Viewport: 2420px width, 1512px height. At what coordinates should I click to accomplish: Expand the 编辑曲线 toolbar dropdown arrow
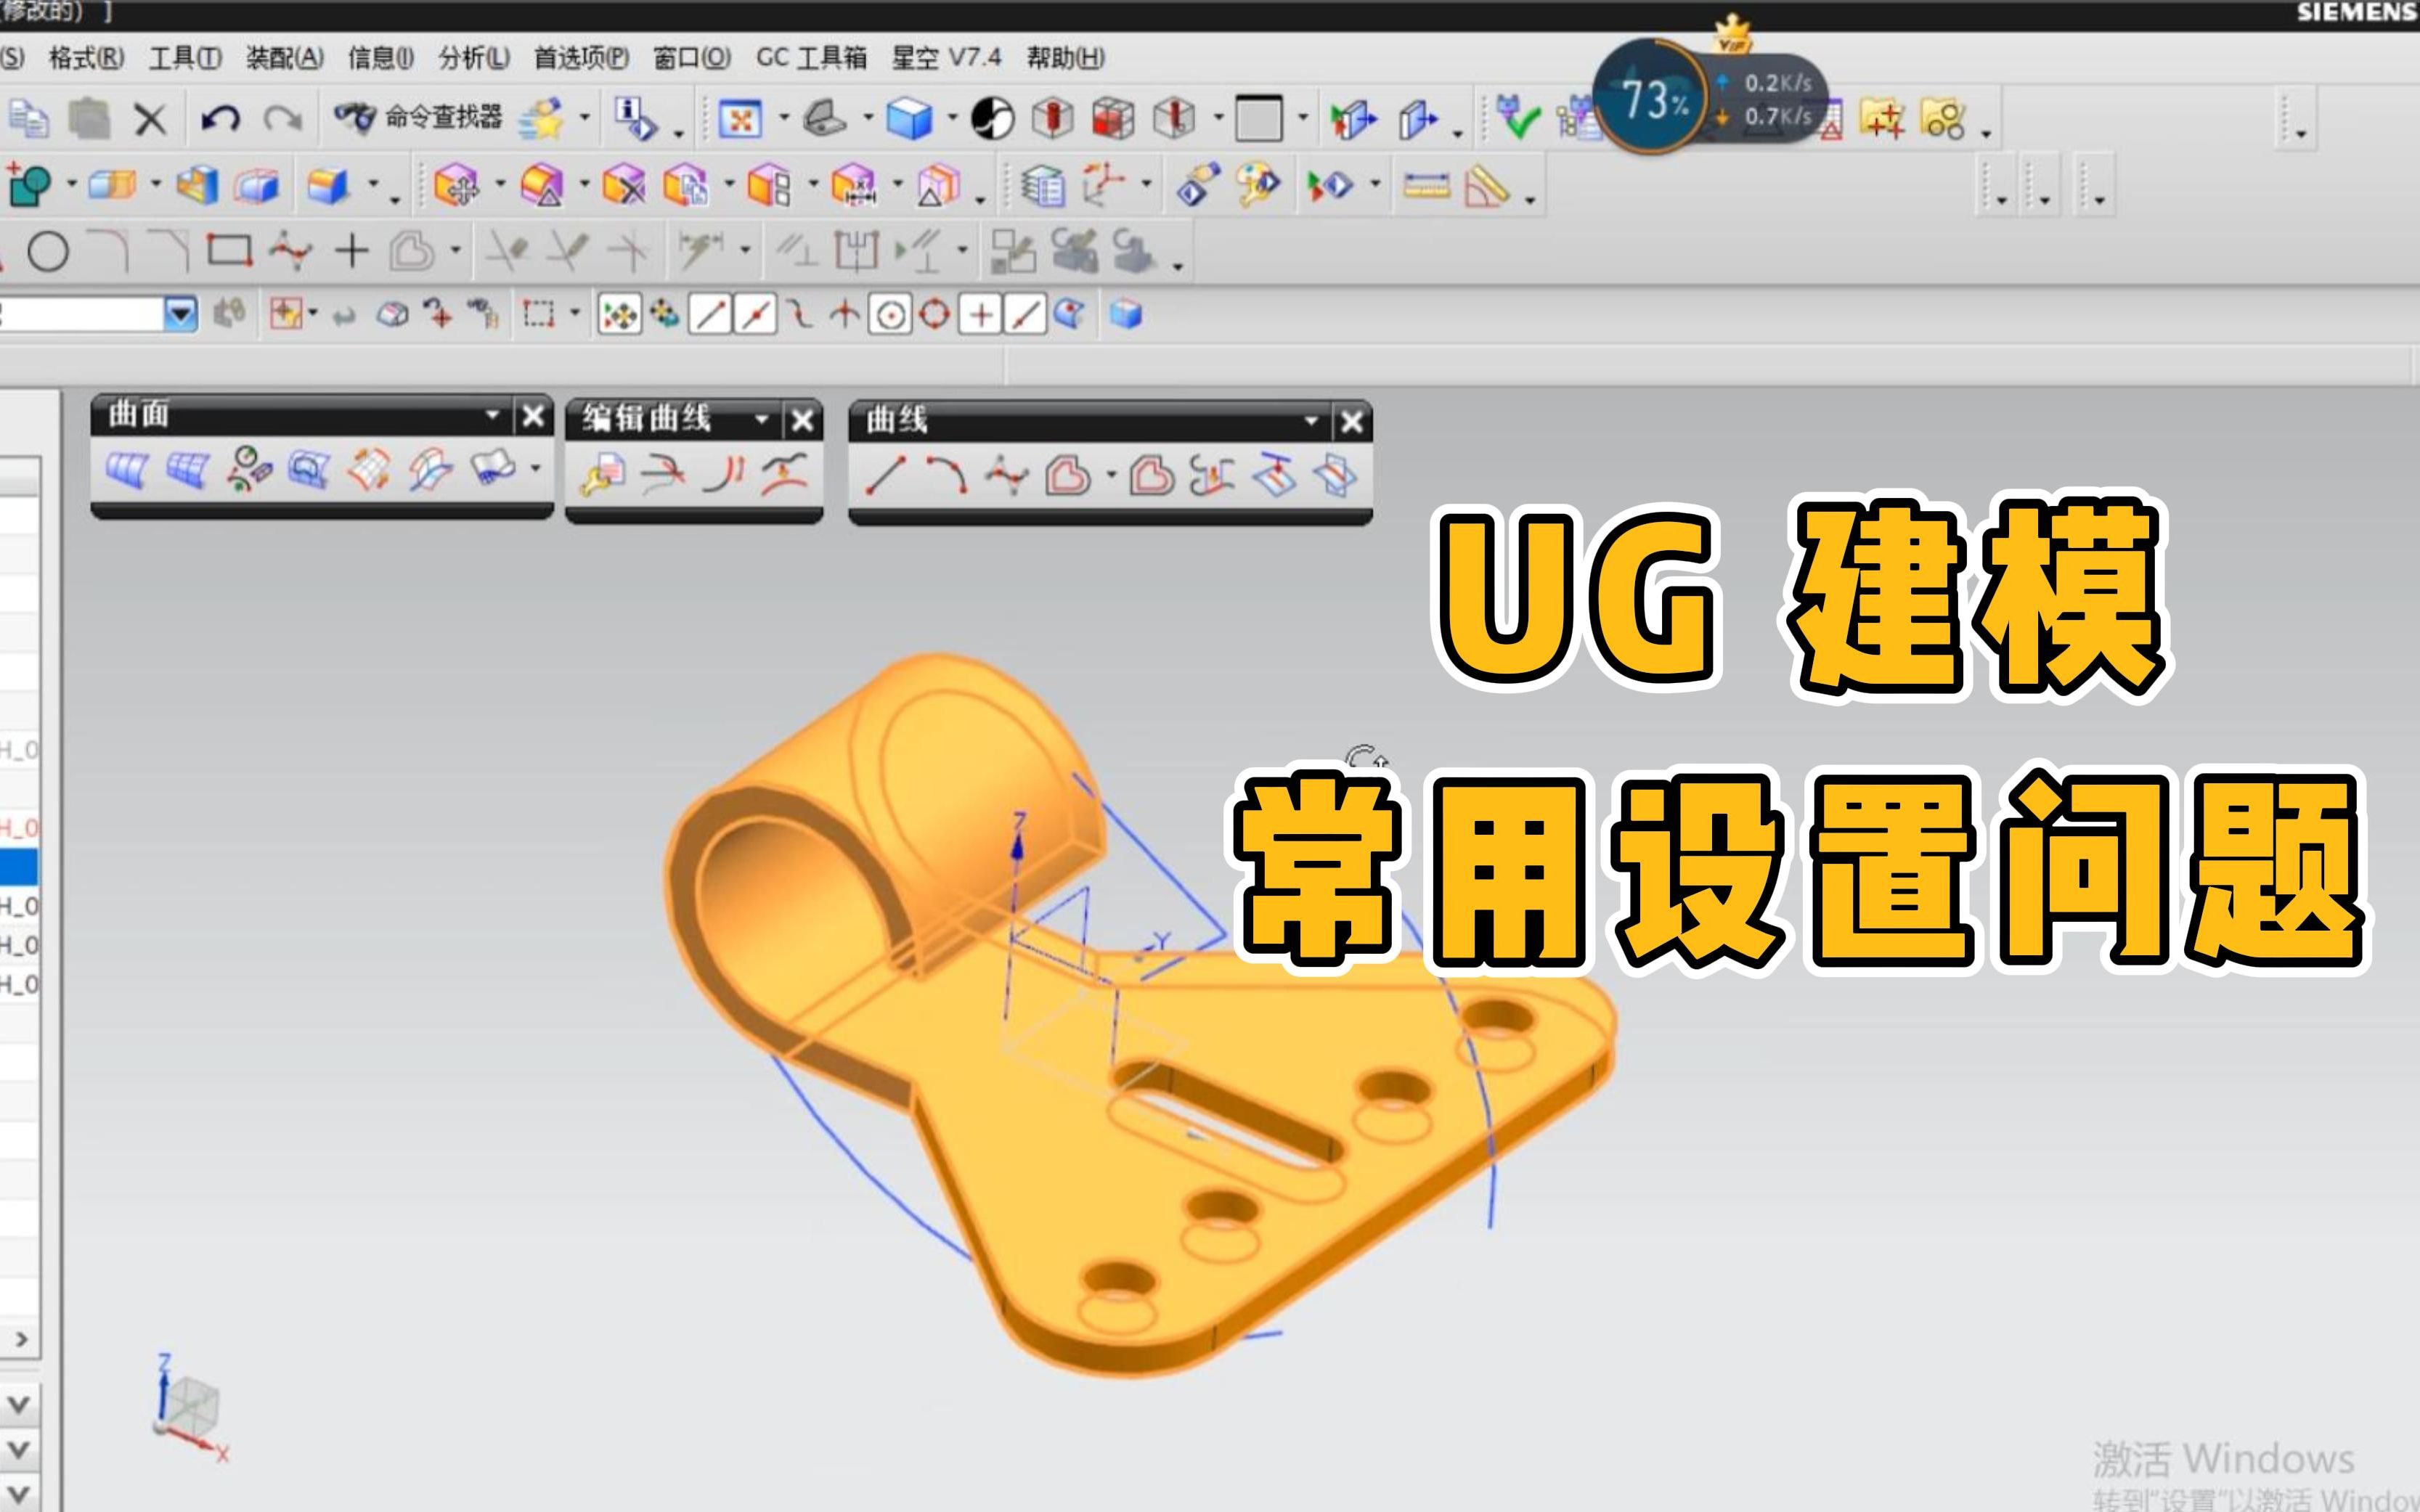pyautogui.click(x=762, y=420)
